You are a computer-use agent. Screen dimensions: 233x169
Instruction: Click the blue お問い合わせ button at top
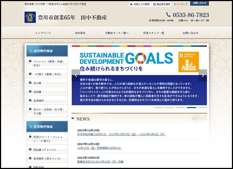point(200,3)
